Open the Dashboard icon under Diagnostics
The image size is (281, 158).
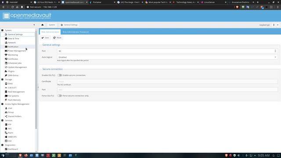(x=6, y=149)
